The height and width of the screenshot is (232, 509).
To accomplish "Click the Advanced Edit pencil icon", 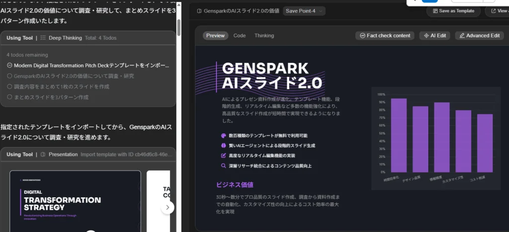I will [x=462, y=36].
